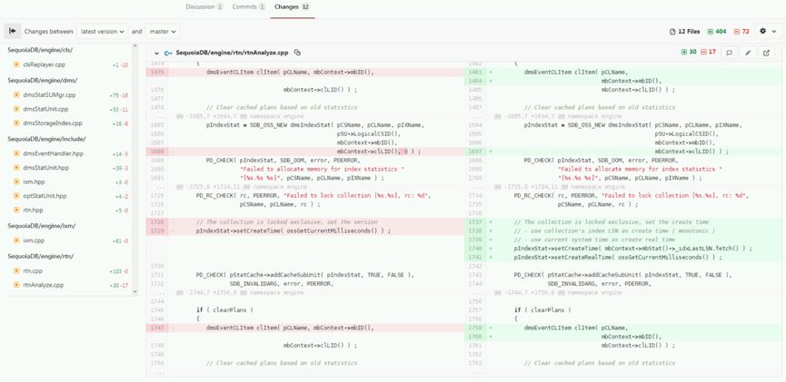Click the dmsStatSUMgr.cpp modified file icon
Screen dimensions: 786x382
click(16, 94)
